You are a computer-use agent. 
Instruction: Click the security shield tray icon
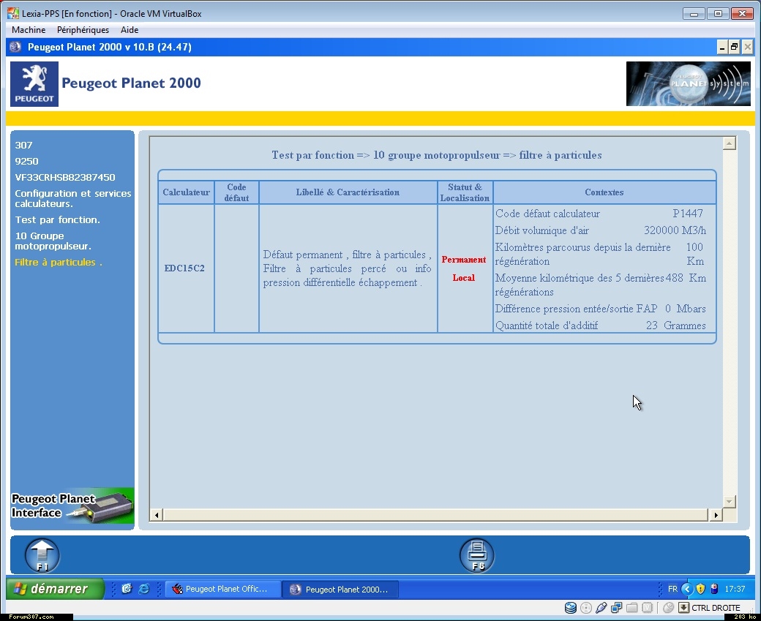[700, 589]
